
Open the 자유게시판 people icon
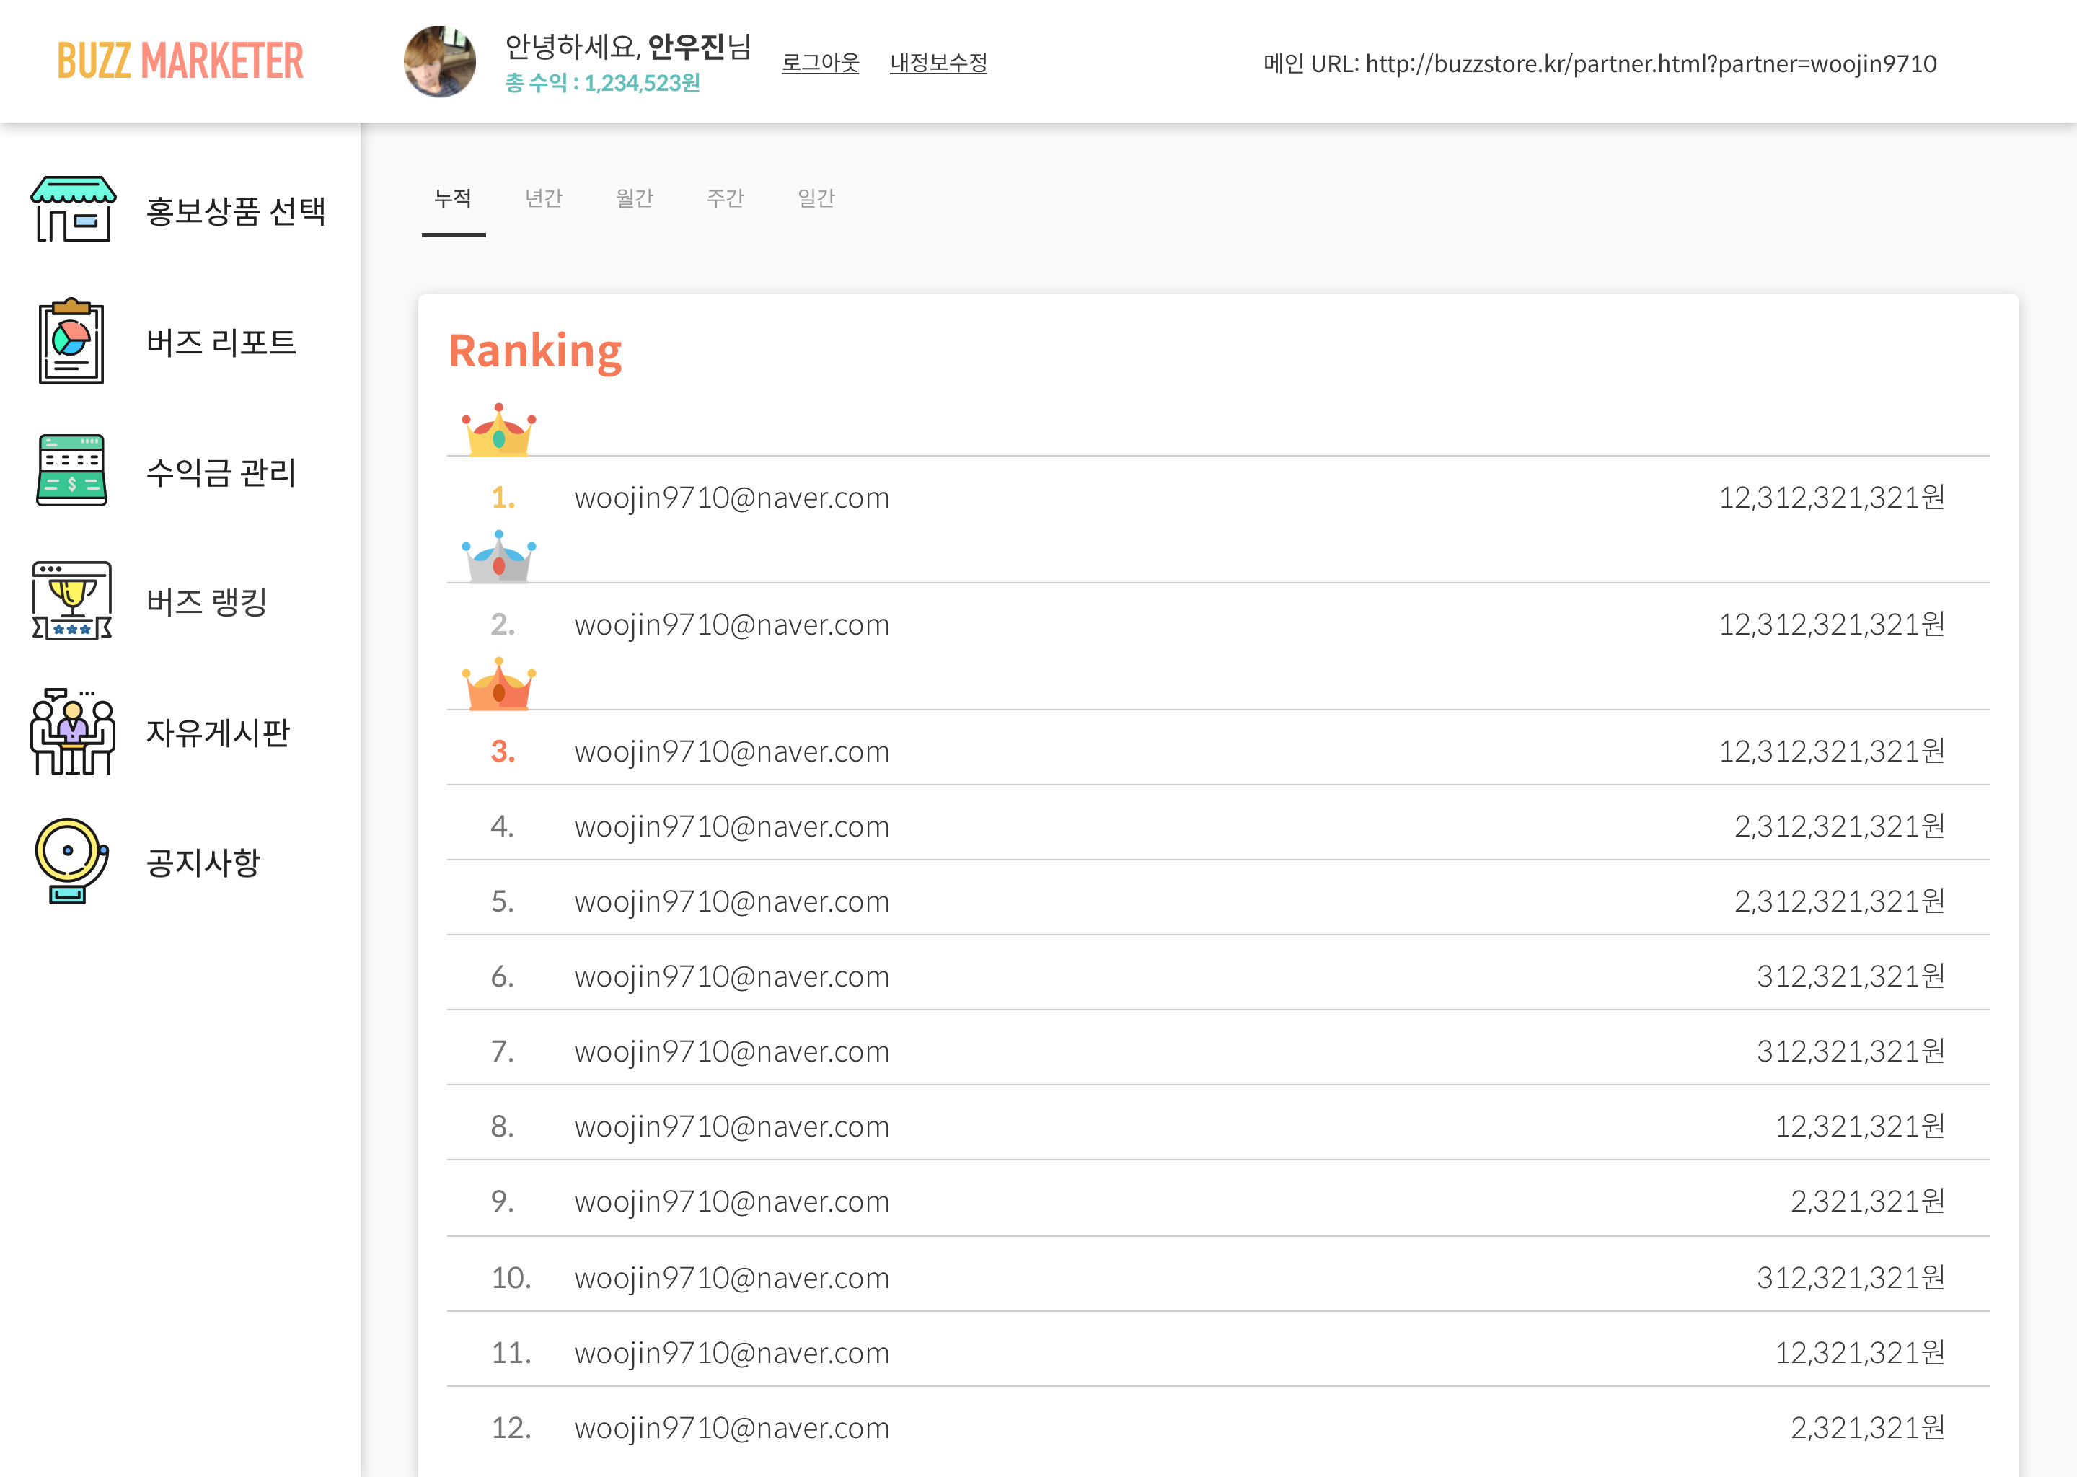point(72,731)
